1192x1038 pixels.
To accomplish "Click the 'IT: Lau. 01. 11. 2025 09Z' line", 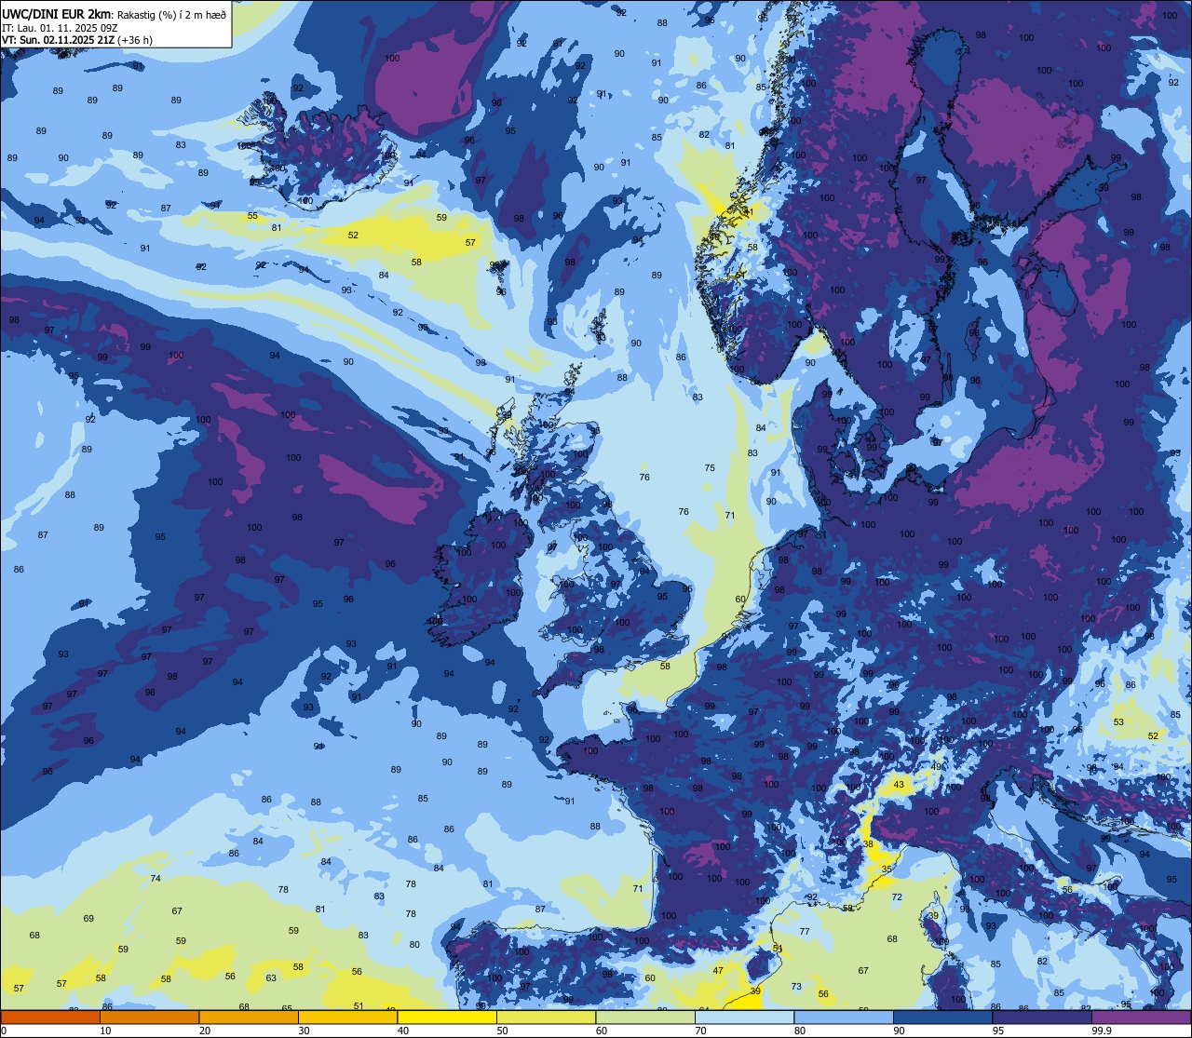I will point(59,27).
